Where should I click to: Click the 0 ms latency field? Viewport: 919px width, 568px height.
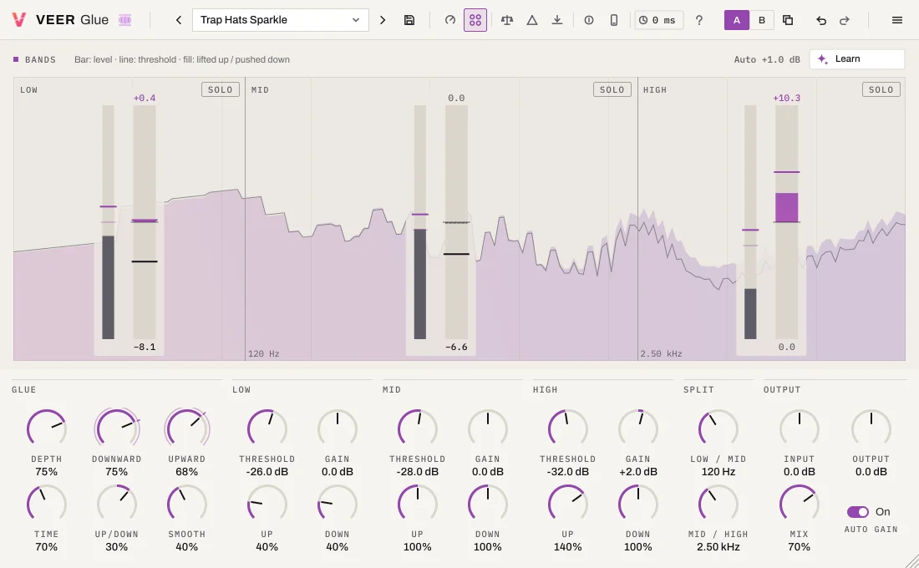click(659, 20)
